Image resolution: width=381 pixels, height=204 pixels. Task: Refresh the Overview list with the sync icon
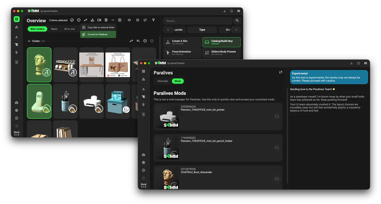145,20
